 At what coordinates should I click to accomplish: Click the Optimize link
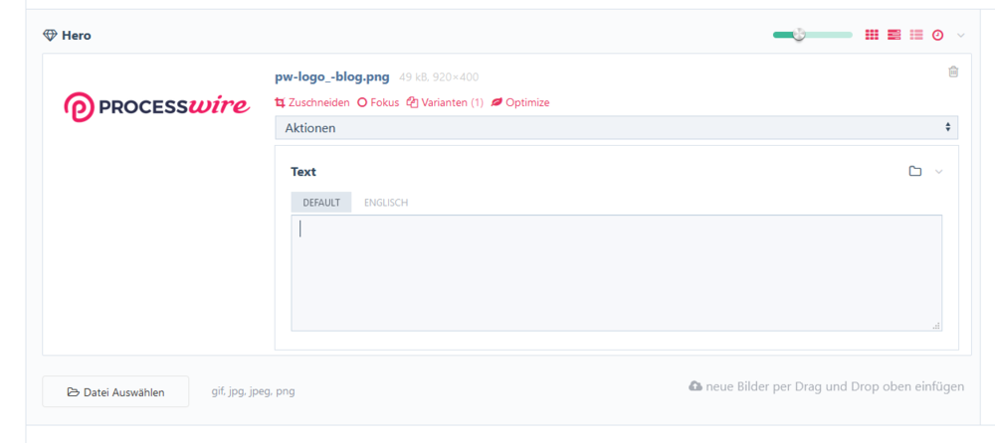[x=520, y=102]
